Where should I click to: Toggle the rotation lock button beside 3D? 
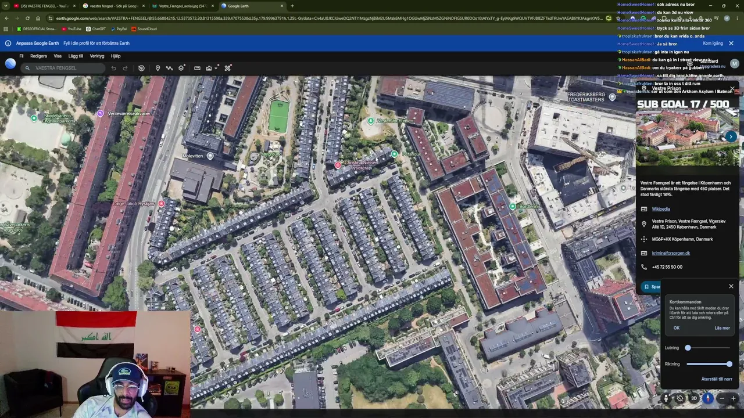point(680,398)
